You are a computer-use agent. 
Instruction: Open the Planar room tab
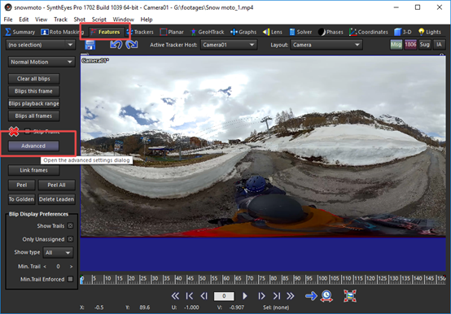tap(172, 32)
